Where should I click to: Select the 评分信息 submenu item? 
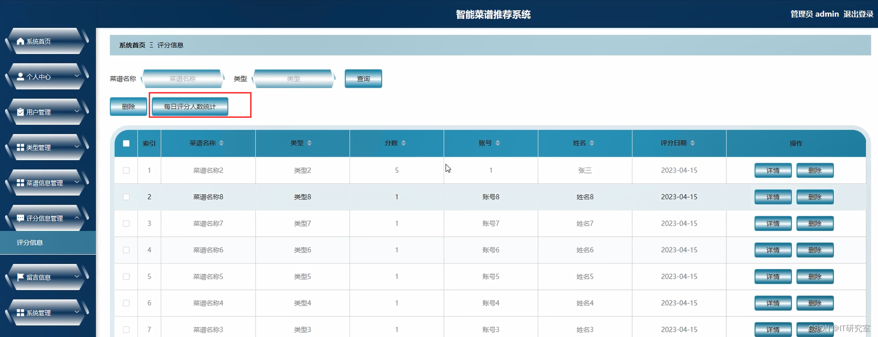point(48,243)
